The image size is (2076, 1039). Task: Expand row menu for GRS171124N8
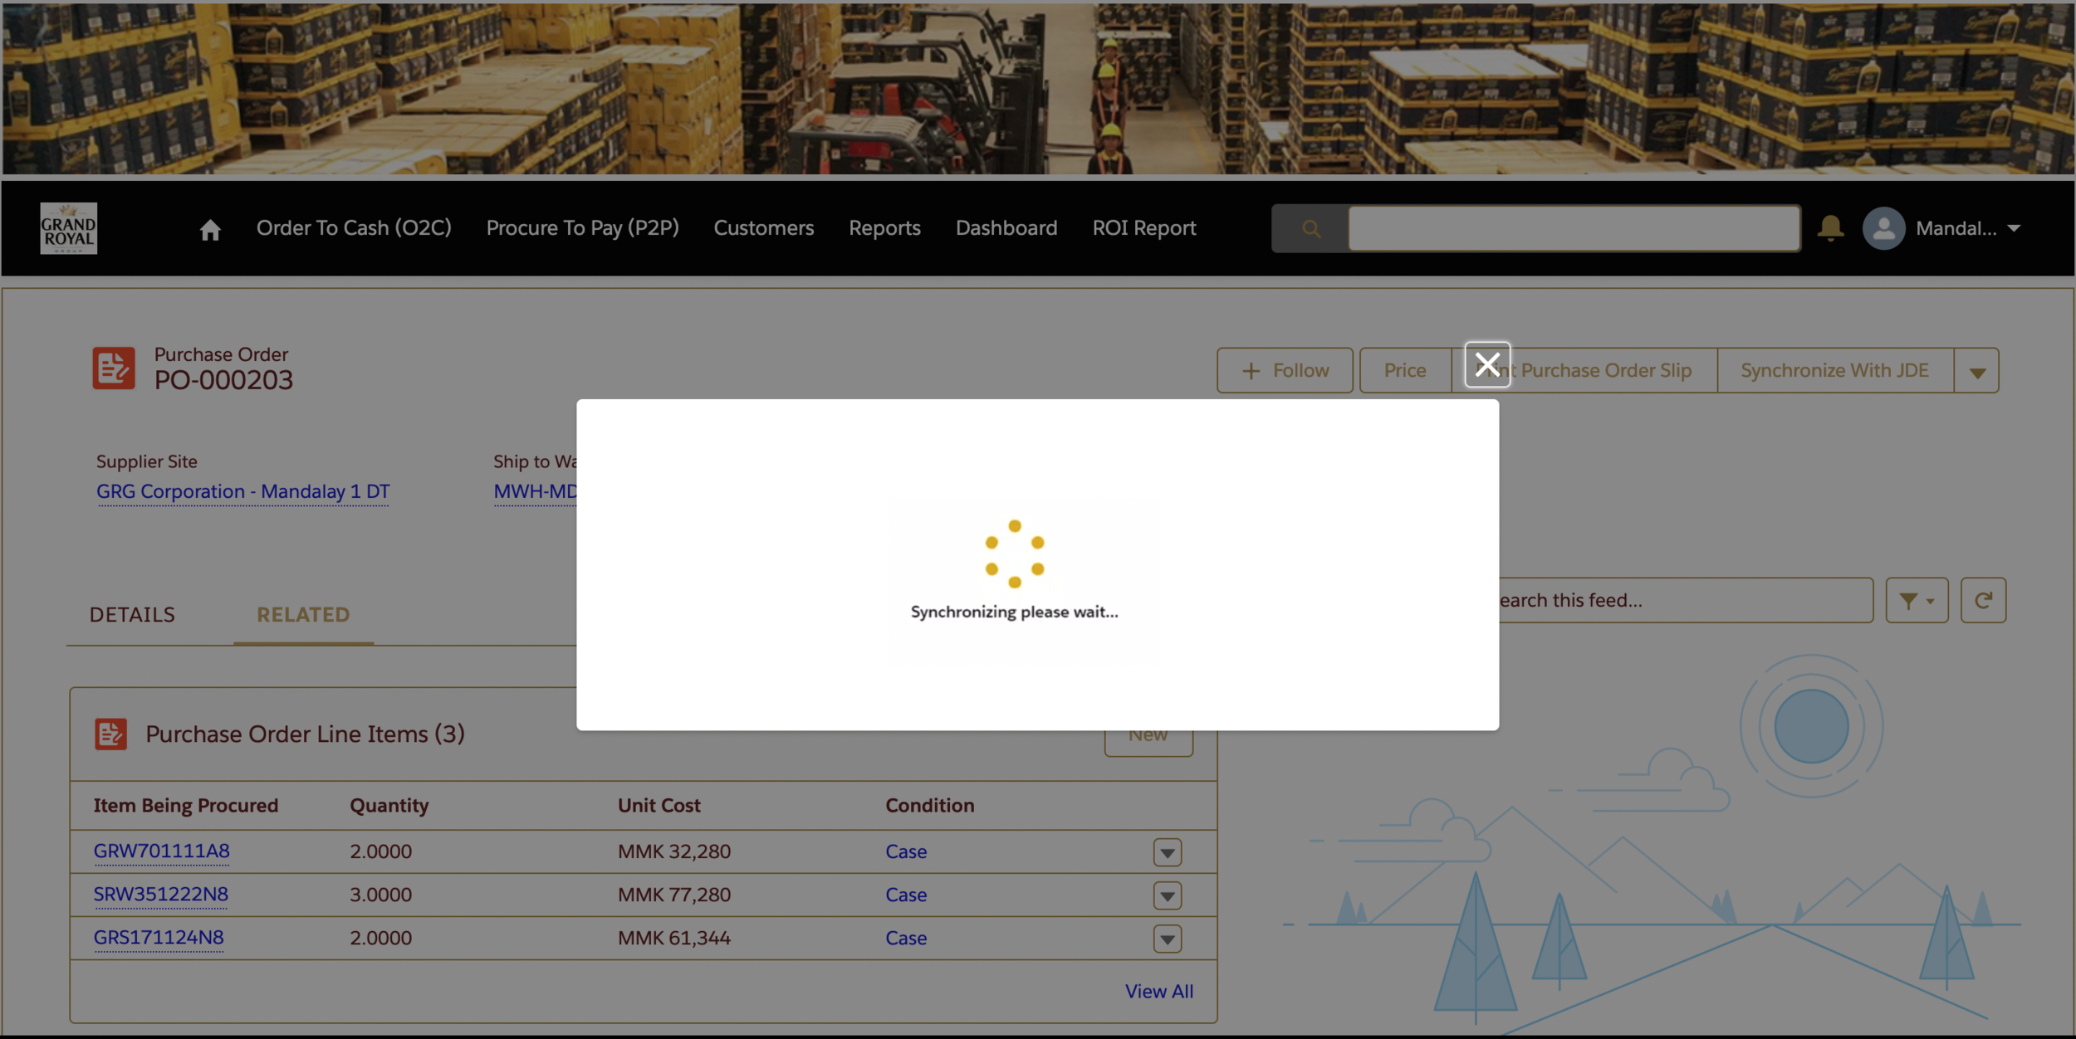pyautogui.click(x=1167, y=939)
